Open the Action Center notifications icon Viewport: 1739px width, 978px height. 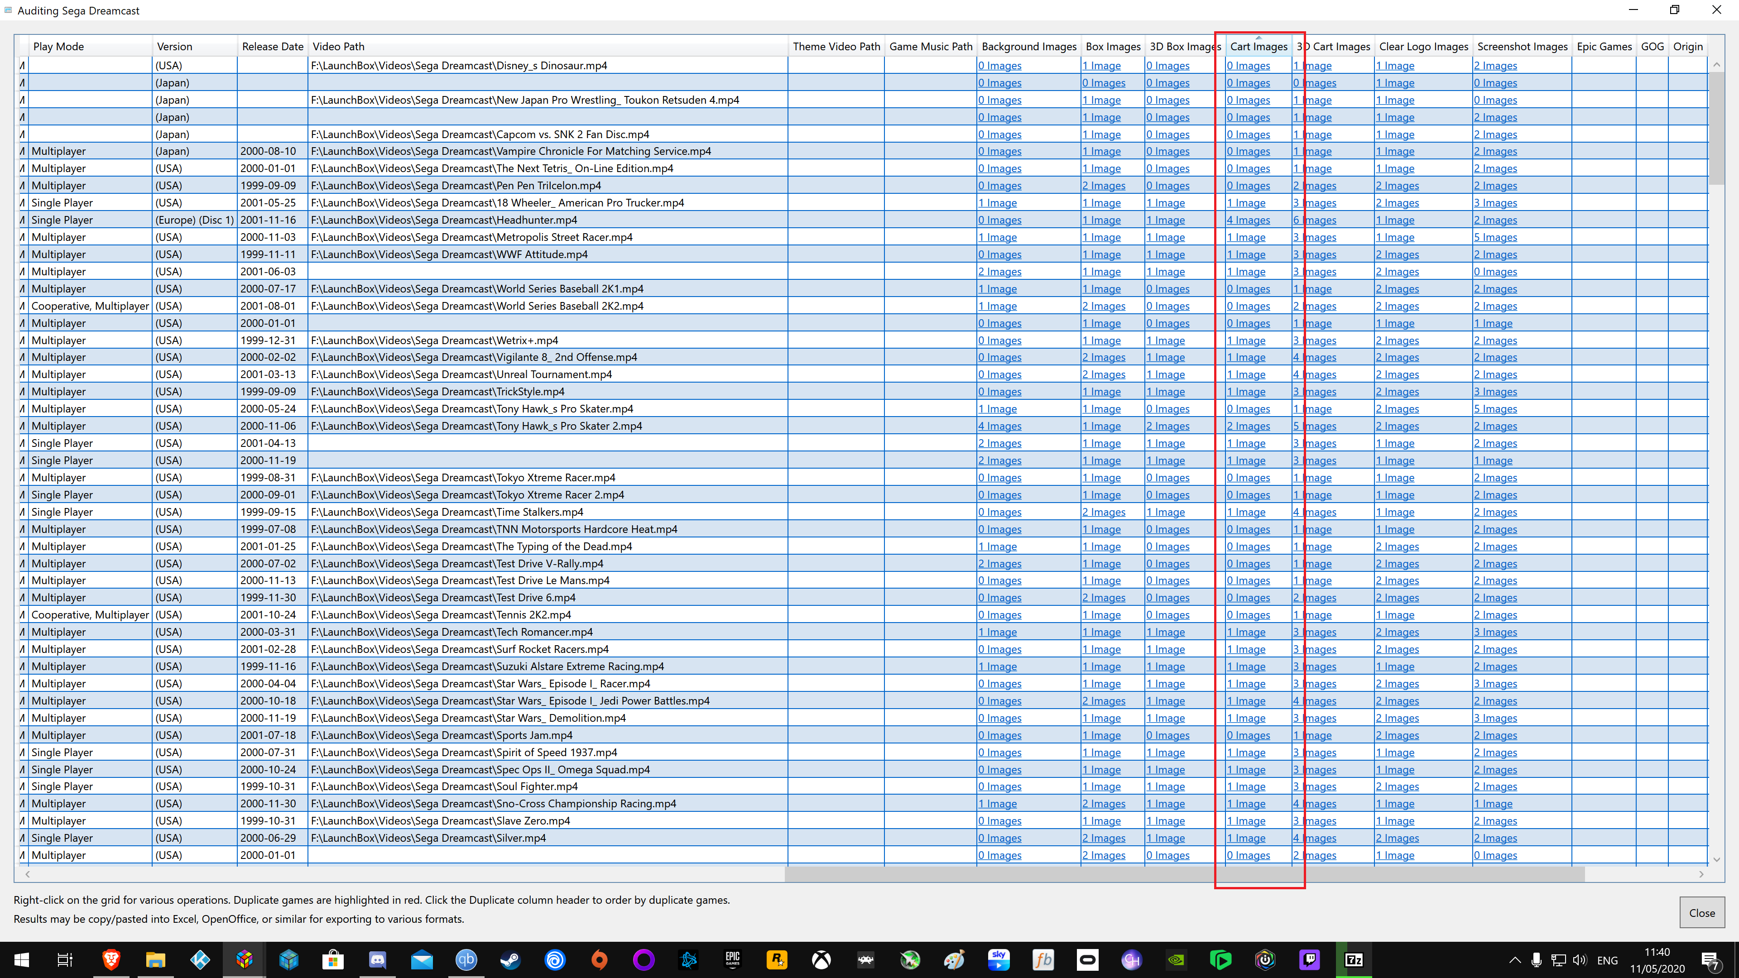[x=1710, y=960]
